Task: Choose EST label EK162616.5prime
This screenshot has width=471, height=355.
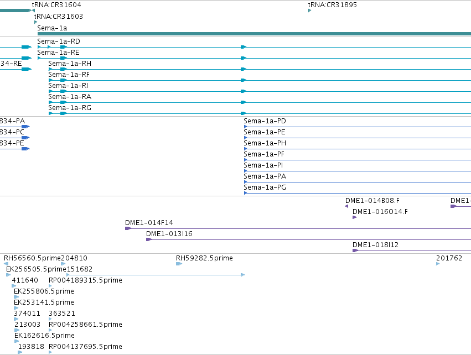Action: [44, 336]
